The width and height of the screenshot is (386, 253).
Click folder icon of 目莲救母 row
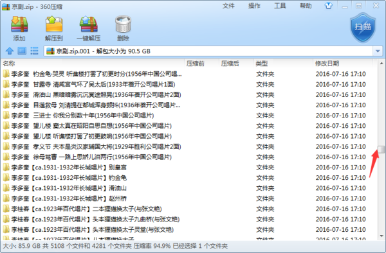tap(6, 105)
